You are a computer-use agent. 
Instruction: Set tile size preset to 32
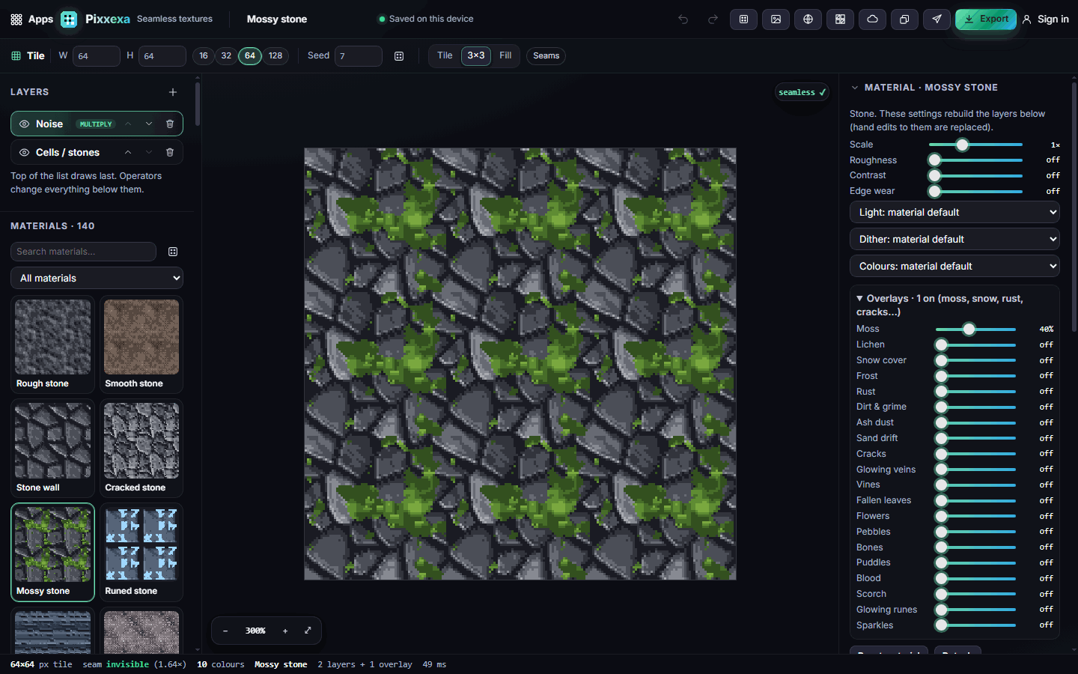[x=226, y=56]
